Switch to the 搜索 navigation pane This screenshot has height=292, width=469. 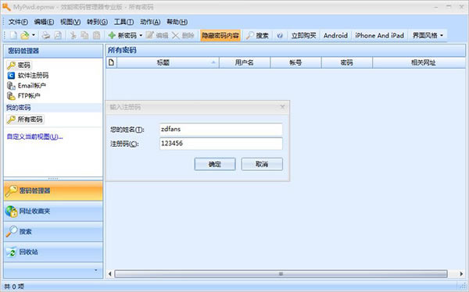coord(53,232)
